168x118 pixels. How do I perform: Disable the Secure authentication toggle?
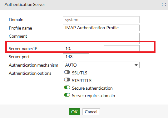point(67,87)
